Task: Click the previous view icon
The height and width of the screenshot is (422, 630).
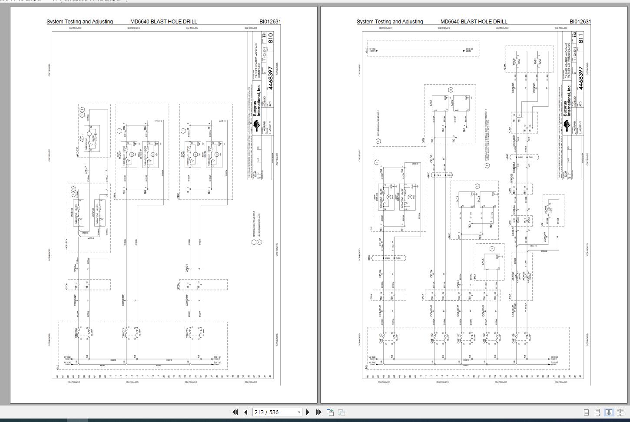Action: [330, 412]
